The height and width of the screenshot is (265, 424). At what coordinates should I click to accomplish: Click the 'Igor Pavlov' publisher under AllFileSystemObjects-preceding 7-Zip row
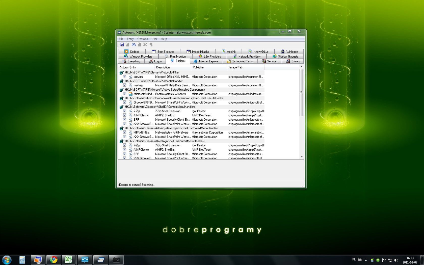point(199,111)
